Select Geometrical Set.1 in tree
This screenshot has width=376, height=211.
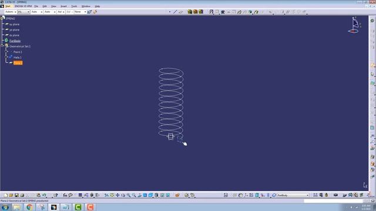tap(20, 46)
